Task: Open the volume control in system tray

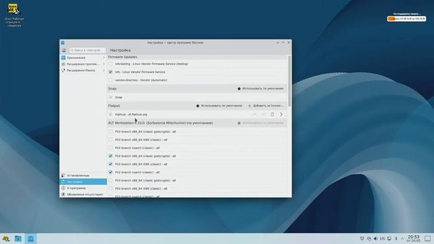Action: pos(376,239)
